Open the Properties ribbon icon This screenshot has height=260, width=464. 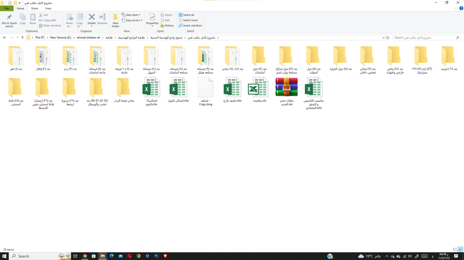tap(152, 18)
